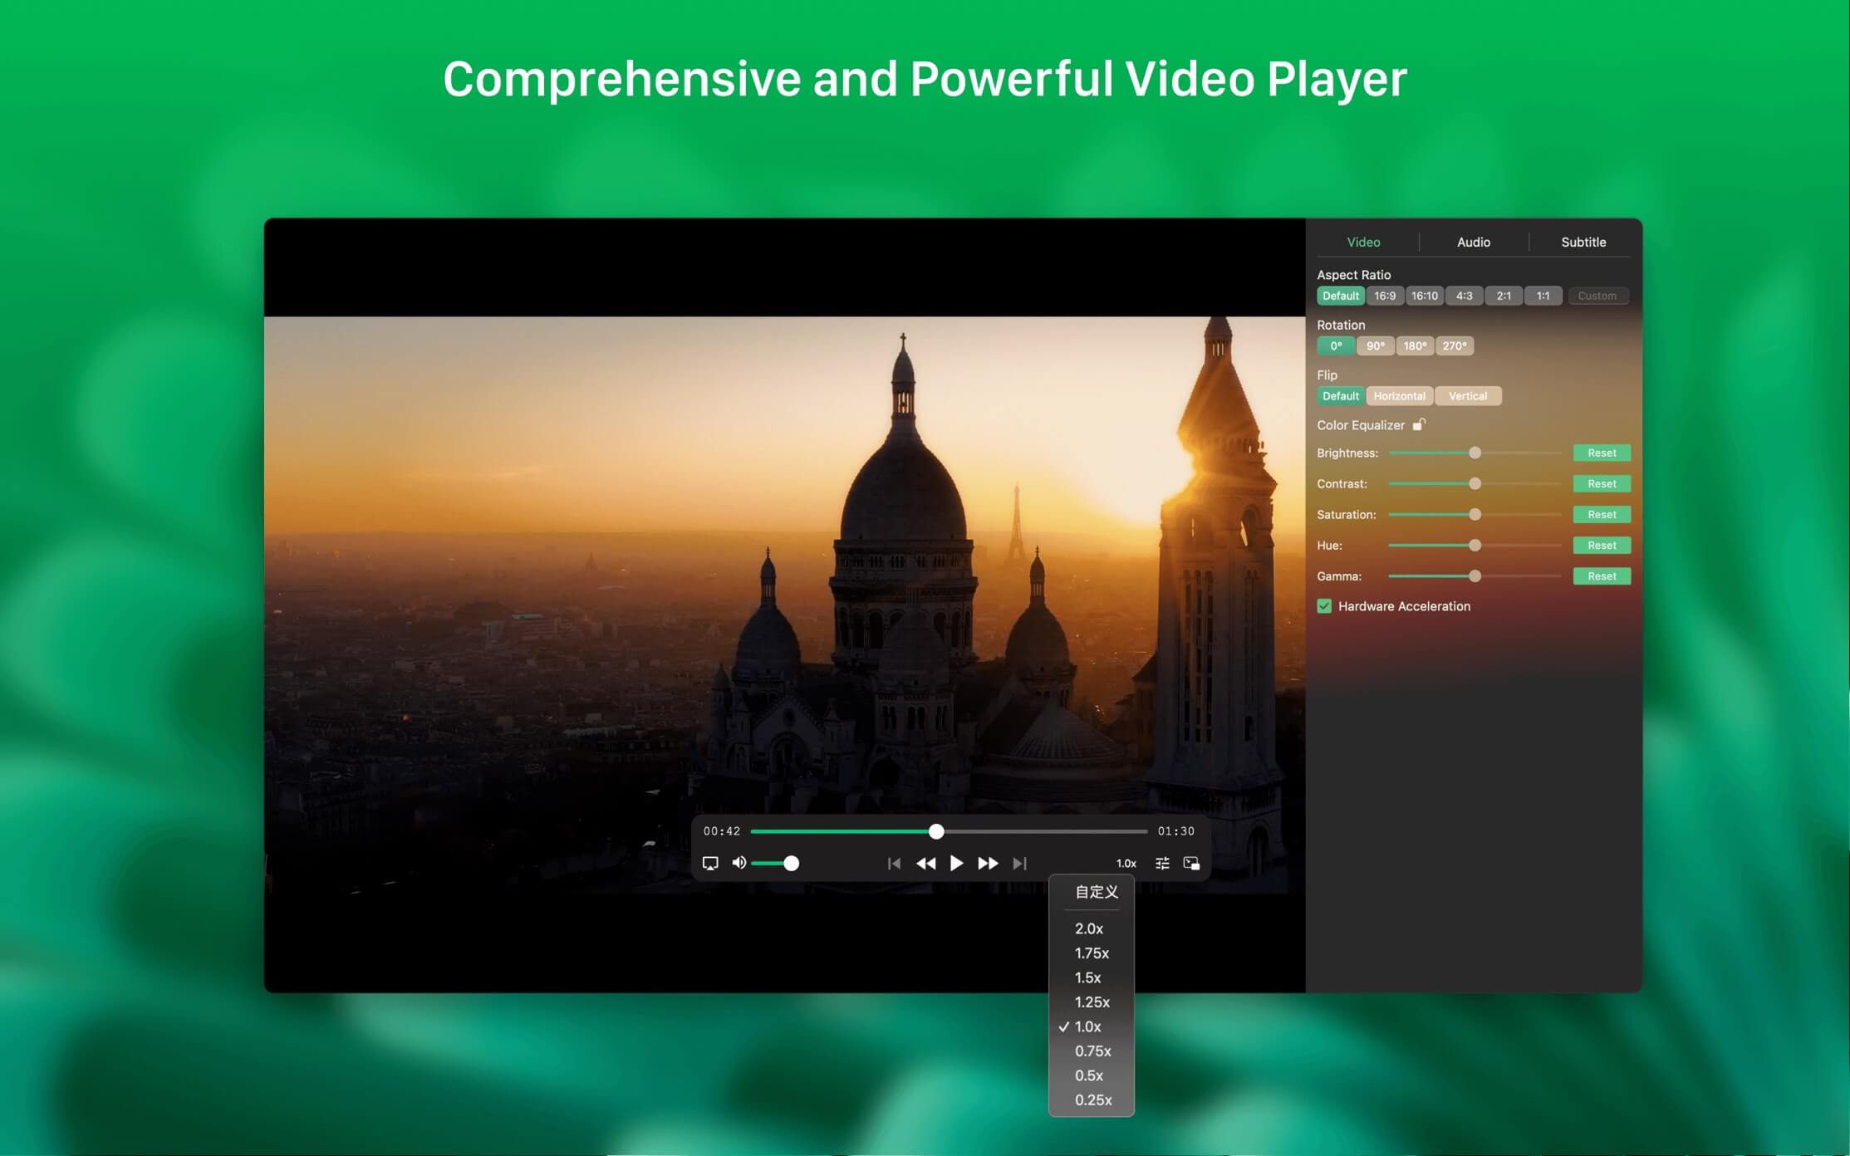The width and height of the screenshot is (1850, 1156).
Task: Toggle the Color Equalizer lock icon
Action: 1419,424
